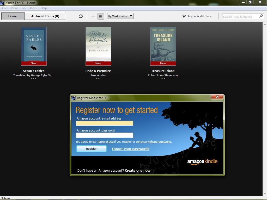Open the Help menu
The height and width of the screenshot is (200, 267).
[44, 8]
